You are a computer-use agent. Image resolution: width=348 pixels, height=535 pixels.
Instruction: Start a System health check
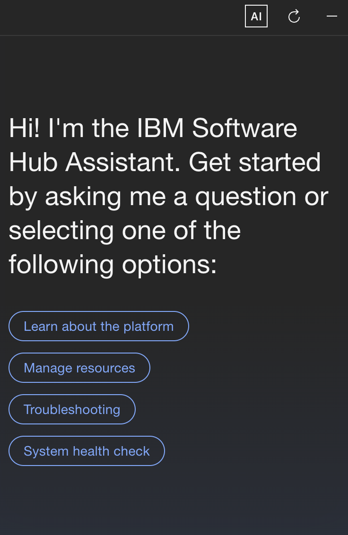[87, 451]
